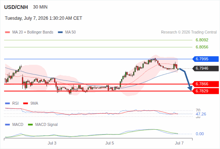Click the 9MA red legend marker
This screenshot has height=149, width=220.
[25, 104]
